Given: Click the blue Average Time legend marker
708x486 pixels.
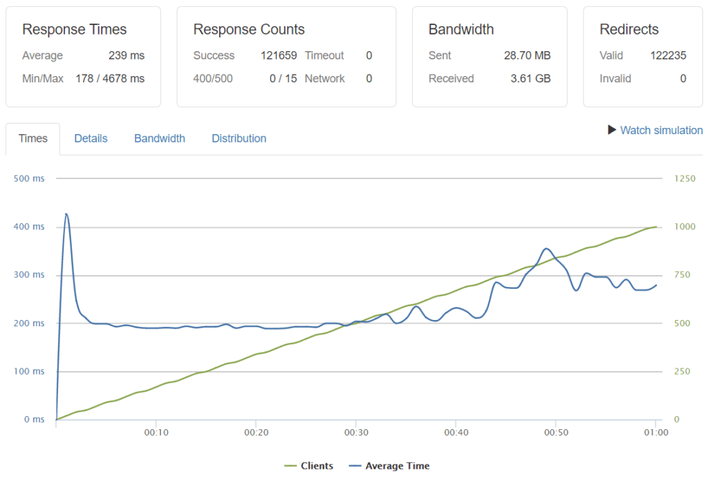Looking at the screenshot, I should (355, 466).
